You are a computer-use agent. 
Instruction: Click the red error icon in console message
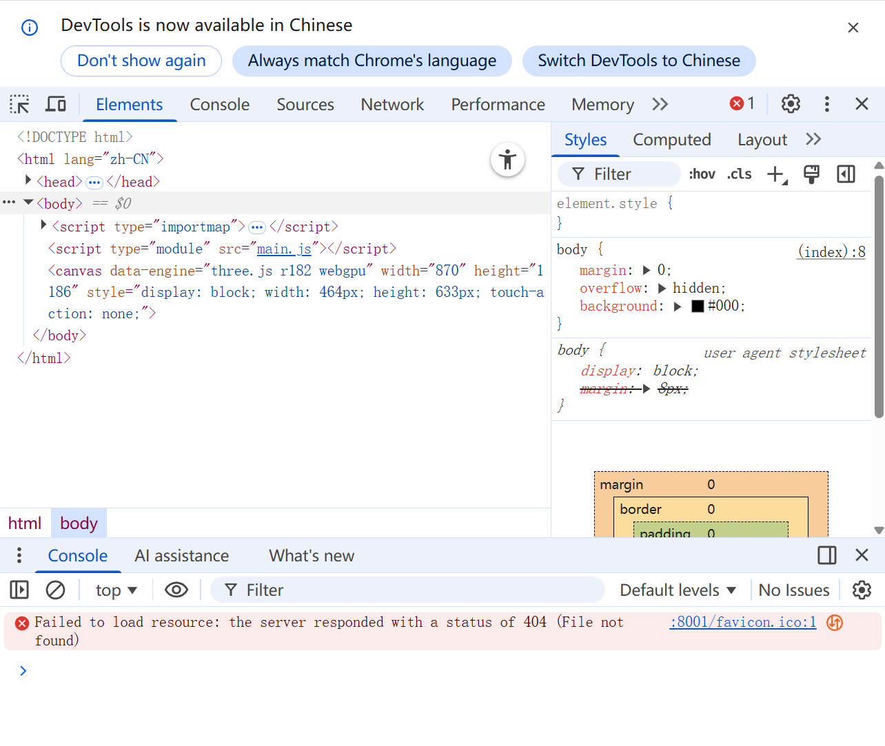click(x=22, y=623)
